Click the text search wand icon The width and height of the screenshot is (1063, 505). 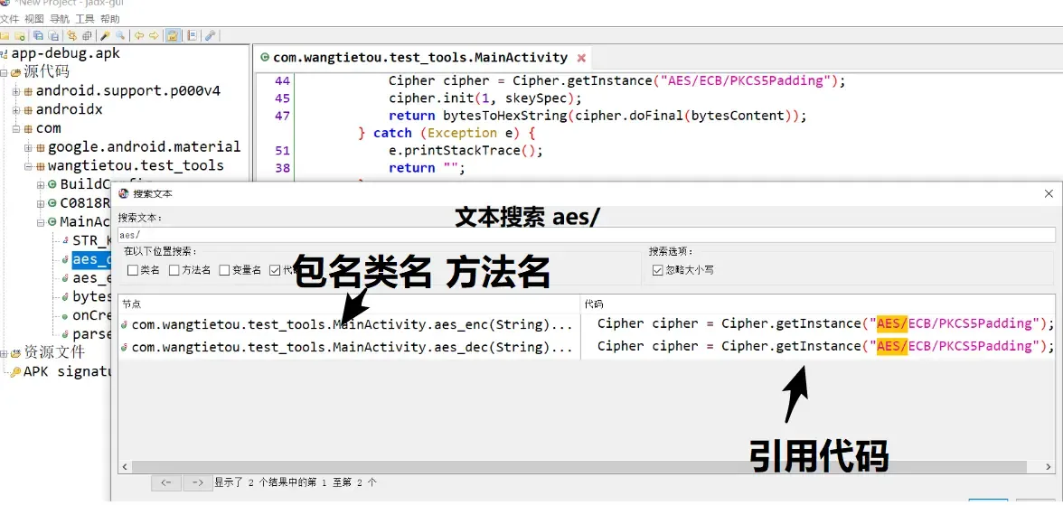coord(105,35)
